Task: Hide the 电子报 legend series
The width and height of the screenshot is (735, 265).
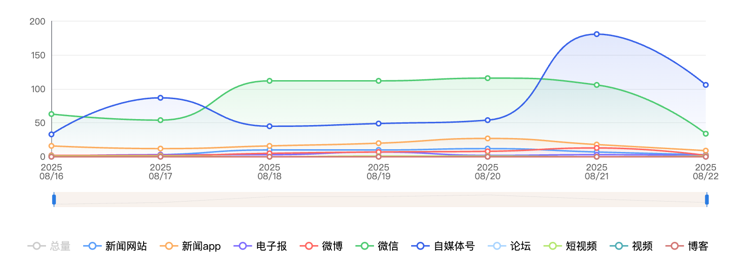Action: [260, 246]
